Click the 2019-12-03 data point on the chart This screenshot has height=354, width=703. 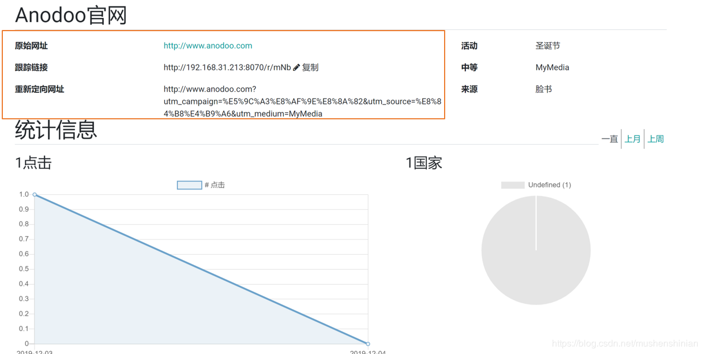coord(35,194)
